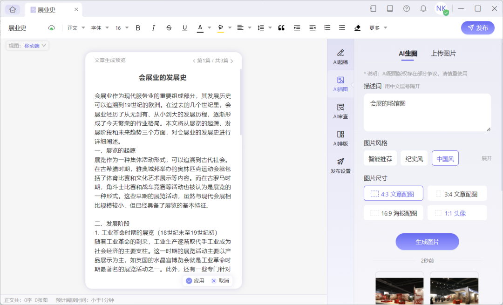503x305 pixels.
Task: Click the 描述词 description text box
Action: (427, 112)
